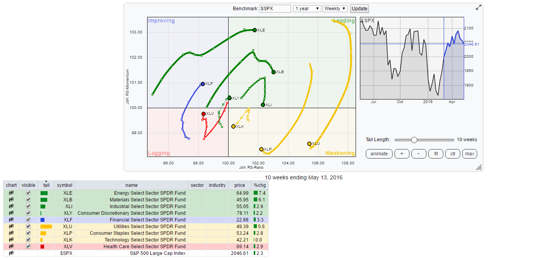The width and height of the screenshot is (533, 260).
Task: Open chart icon for XLK row
Action: coord(11,240)
